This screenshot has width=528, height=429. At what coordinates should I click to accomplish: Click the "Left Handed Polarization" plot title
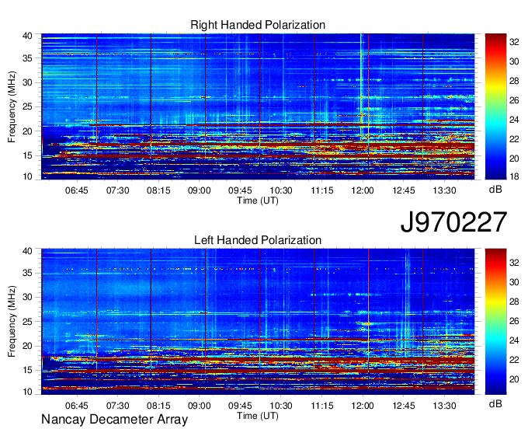258,240
